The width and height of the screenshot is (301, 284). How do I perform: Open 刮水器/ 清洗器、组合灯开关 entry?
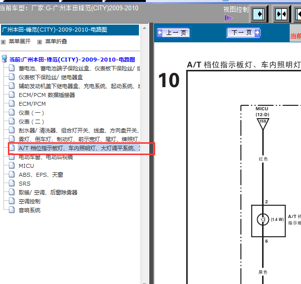[x=79, y=130]
